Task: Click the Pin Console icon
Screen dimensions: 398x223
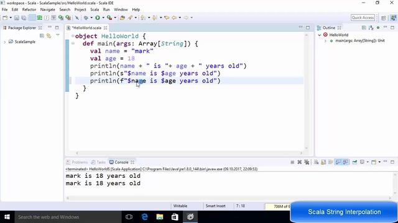Action: pyautogui.click(x=354, y=162)
